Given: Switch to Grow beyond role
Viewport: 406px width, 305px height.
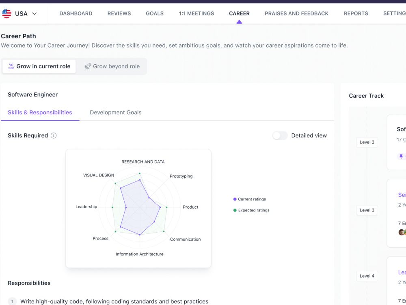Looking at the screenshot, I should (x=112, y=66).
